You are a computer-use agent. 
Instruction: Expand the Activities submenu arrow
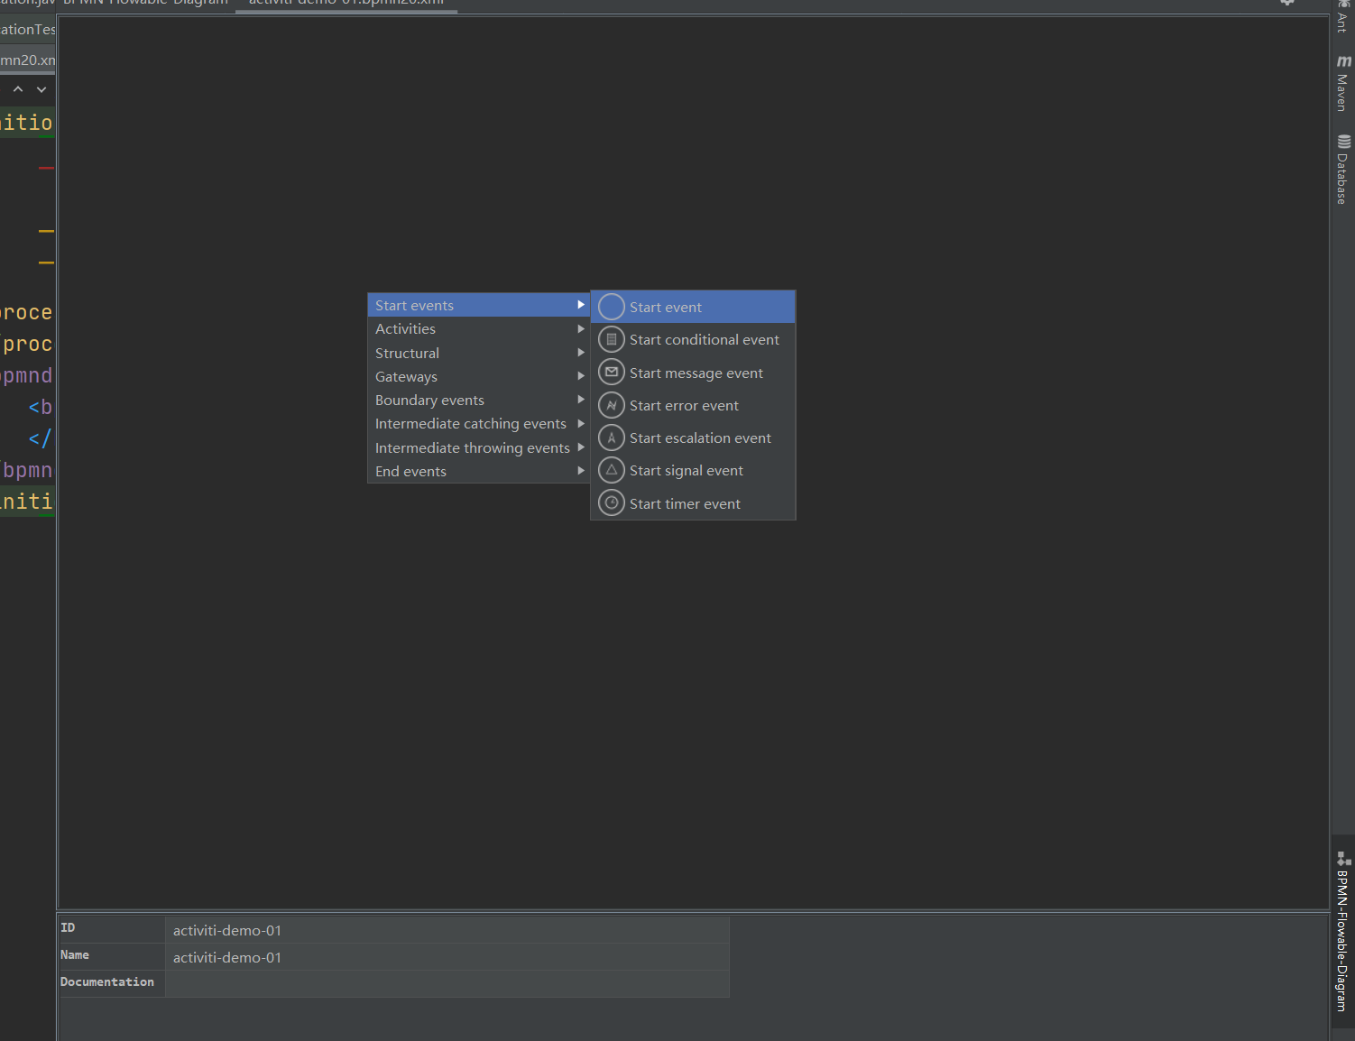[x=581, y=329]
